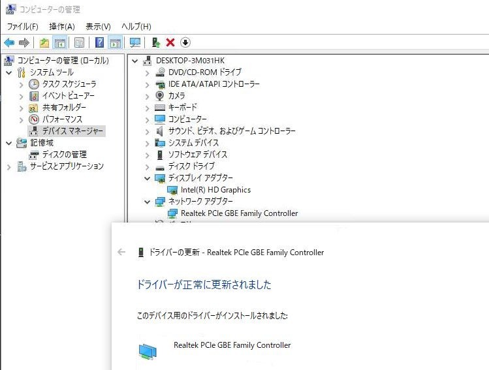Click the Update driver toolbar icon
This screenshot has width=489, height=370.
(x=155, y=42)
